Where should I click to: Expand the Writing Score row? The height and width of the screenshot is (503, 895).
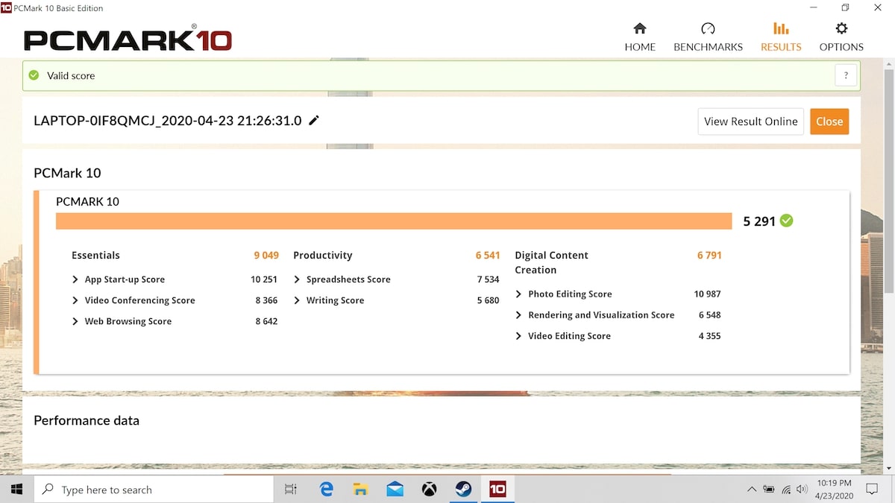pos(297,300)
